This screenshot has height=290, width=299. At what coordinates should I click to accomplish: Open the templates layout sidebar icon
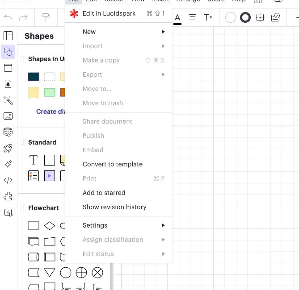pyautogui.click(x=8, y=36)
